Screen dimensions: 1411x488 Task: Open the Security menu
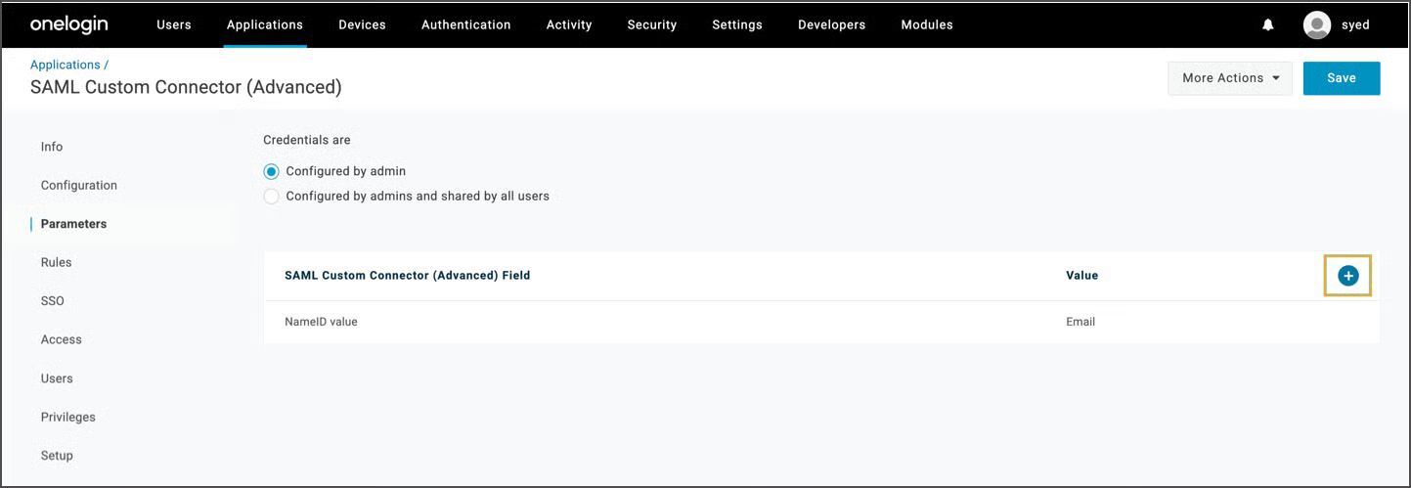pyautogui.click(x=652, y=24)
